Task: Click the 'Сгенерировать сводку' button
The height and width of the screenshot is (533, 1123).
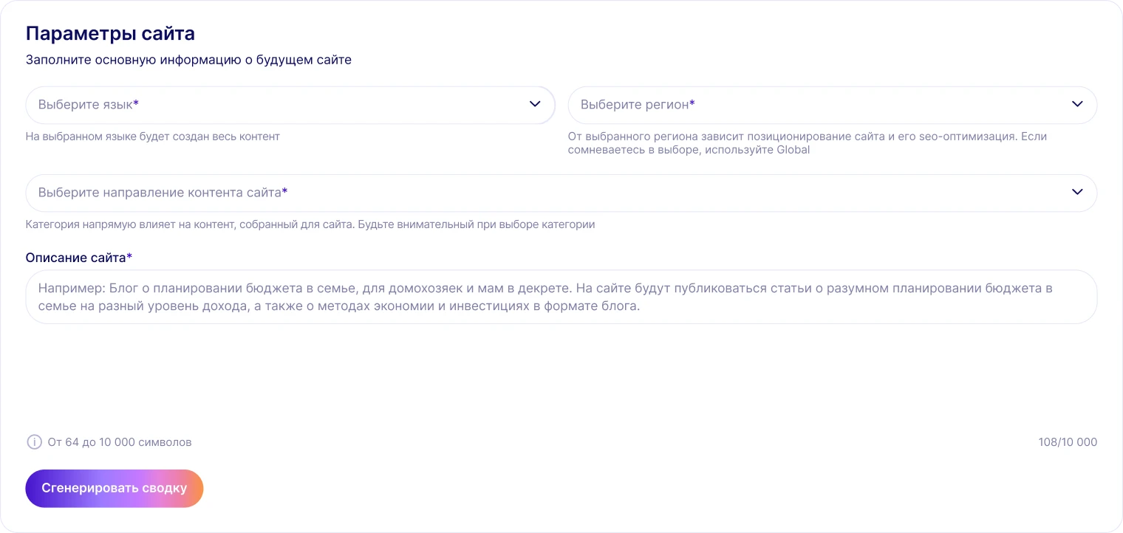Action: click(x=115, y=489)
